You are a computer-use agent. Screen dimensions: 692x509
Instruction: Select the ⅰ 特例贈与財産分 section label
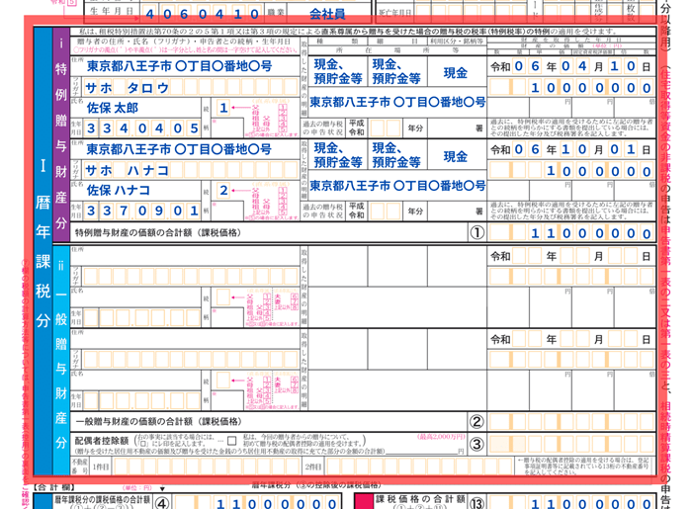tap(63, 138)
